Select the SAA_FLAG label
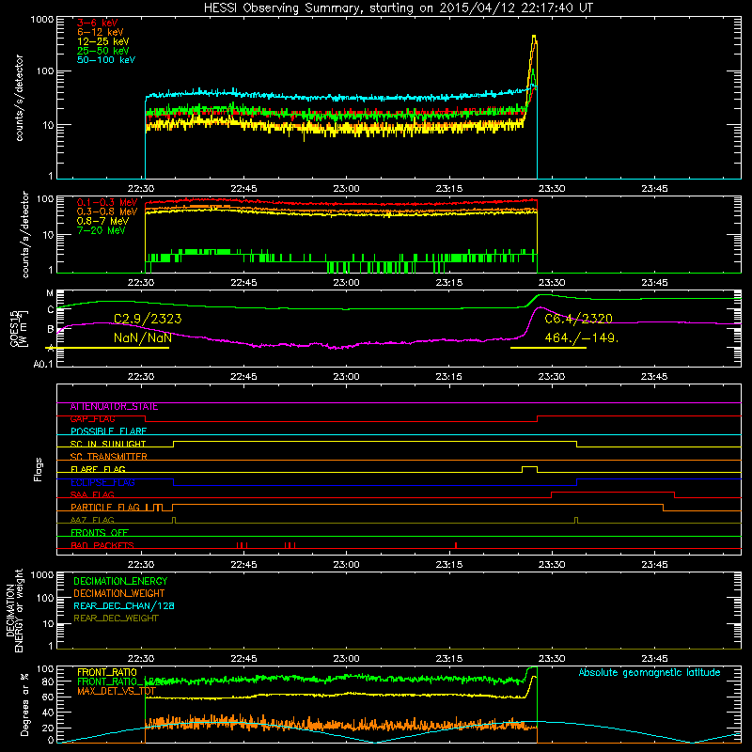 point(92,494)
